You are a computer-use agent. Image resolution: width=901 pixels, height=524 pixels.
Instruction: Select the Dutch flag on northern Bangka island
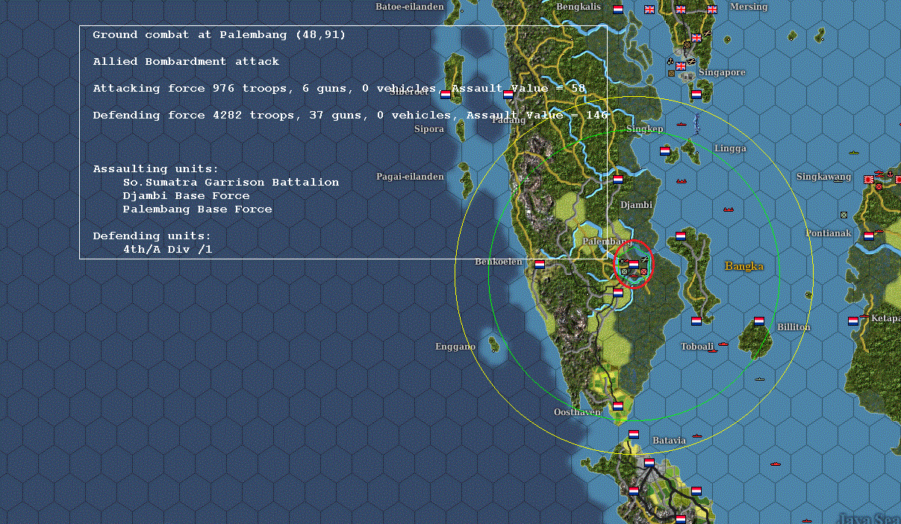pos(681,236)
